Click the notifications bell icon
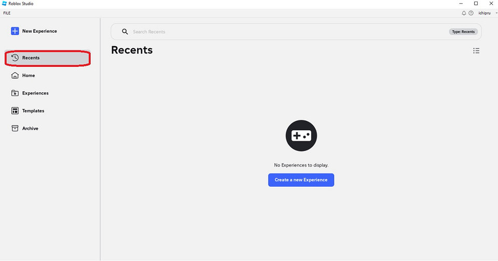Screen dimensions: 498x261 coord(464,13)
